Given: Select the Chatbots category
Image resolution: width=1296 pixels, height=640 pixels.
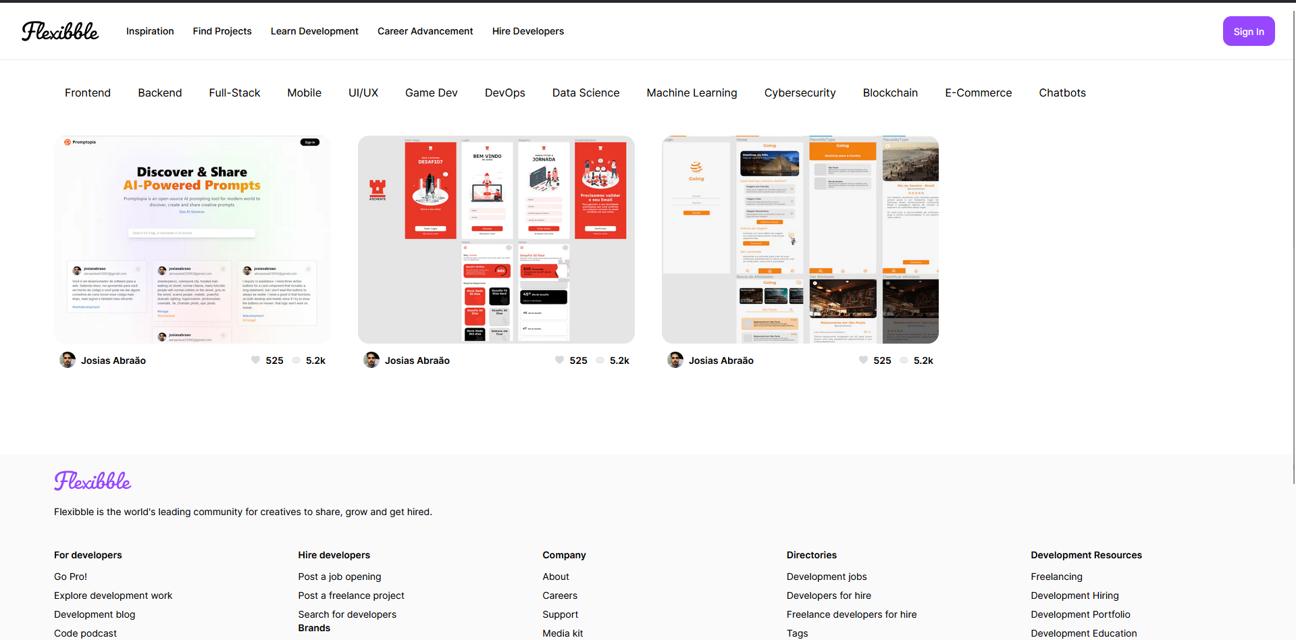Looking at the screenshot, I should click(x=1062, y=92).
